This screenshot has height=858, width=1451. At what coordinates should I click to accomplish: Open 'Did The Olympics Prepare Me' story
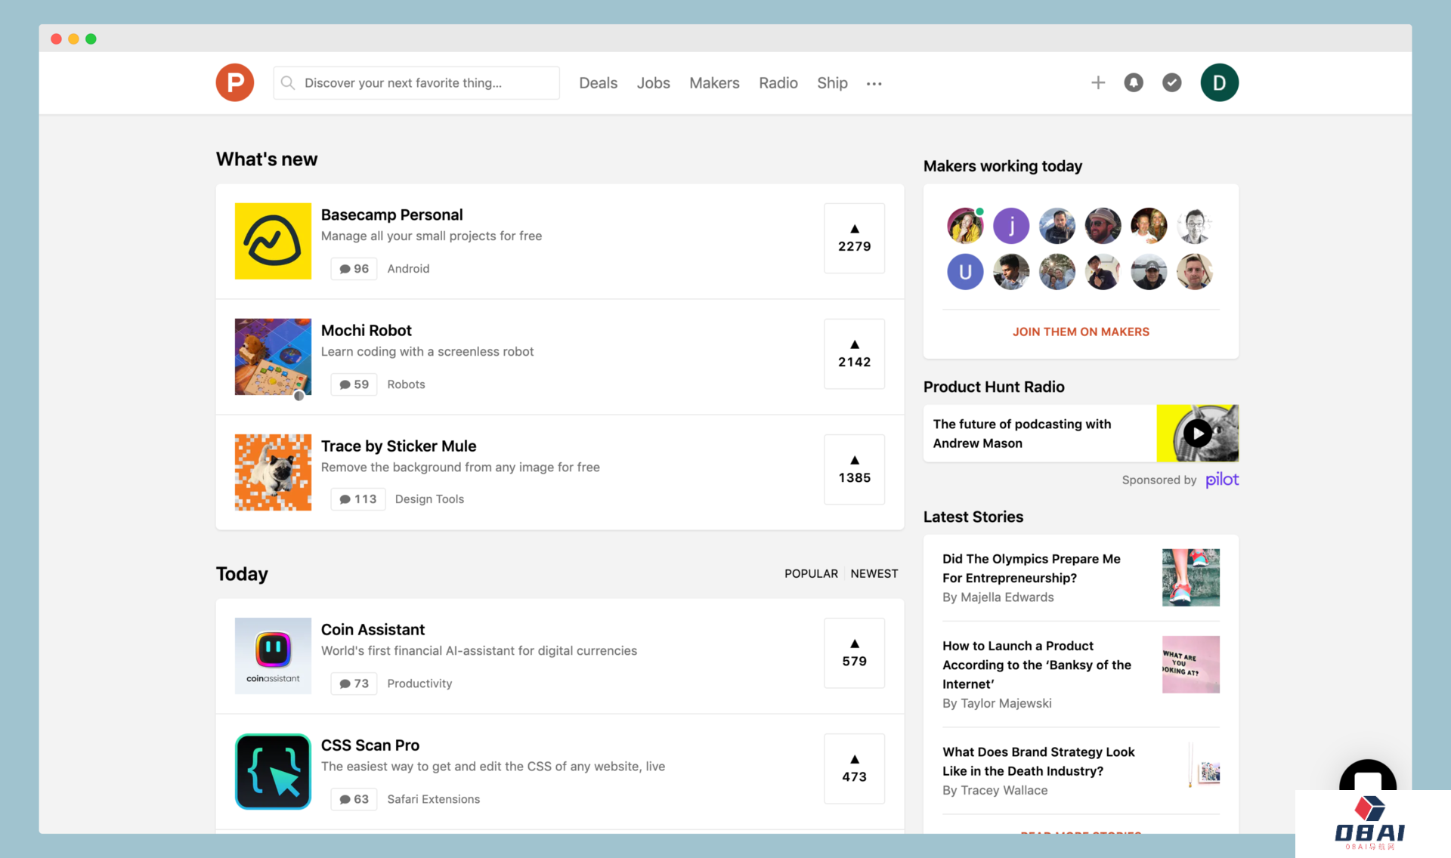(x=1031, y=568)
